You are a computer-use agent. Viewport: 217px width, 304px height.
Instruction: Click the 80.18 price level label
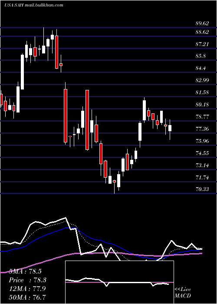coord(202,105)
